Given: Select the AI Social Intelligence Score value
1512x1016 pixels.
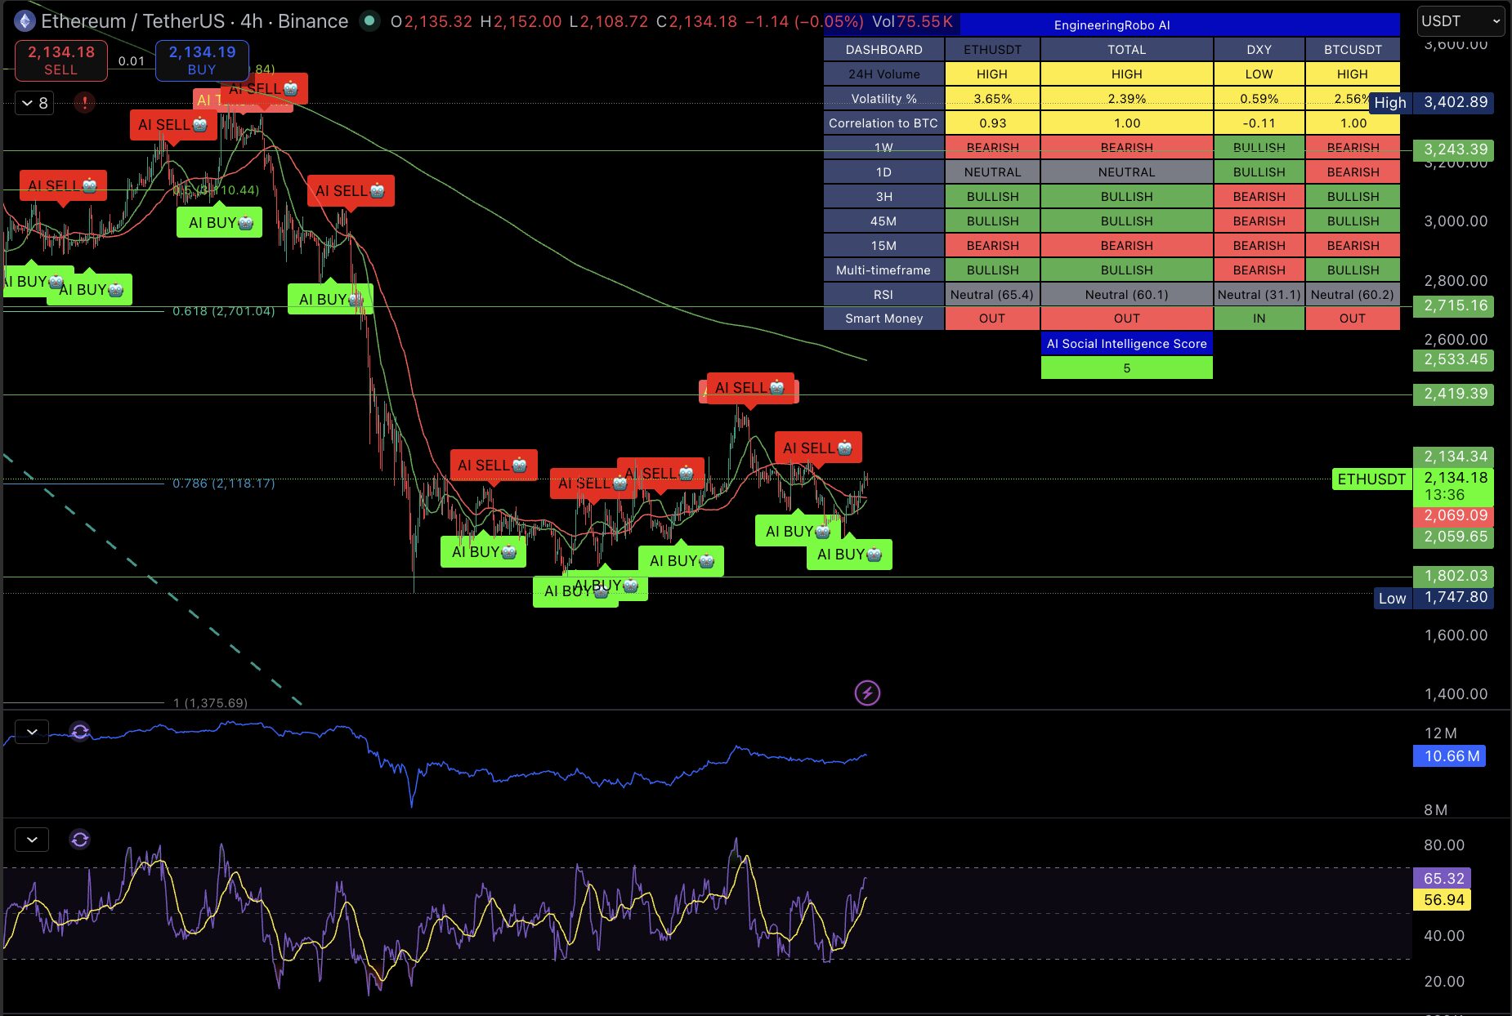Looking at the screenshot, I should click(x=1127, y=368).
